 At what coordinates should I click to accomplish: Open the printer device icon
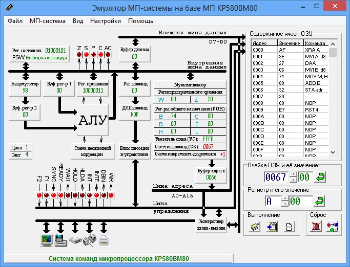point(104,241)
